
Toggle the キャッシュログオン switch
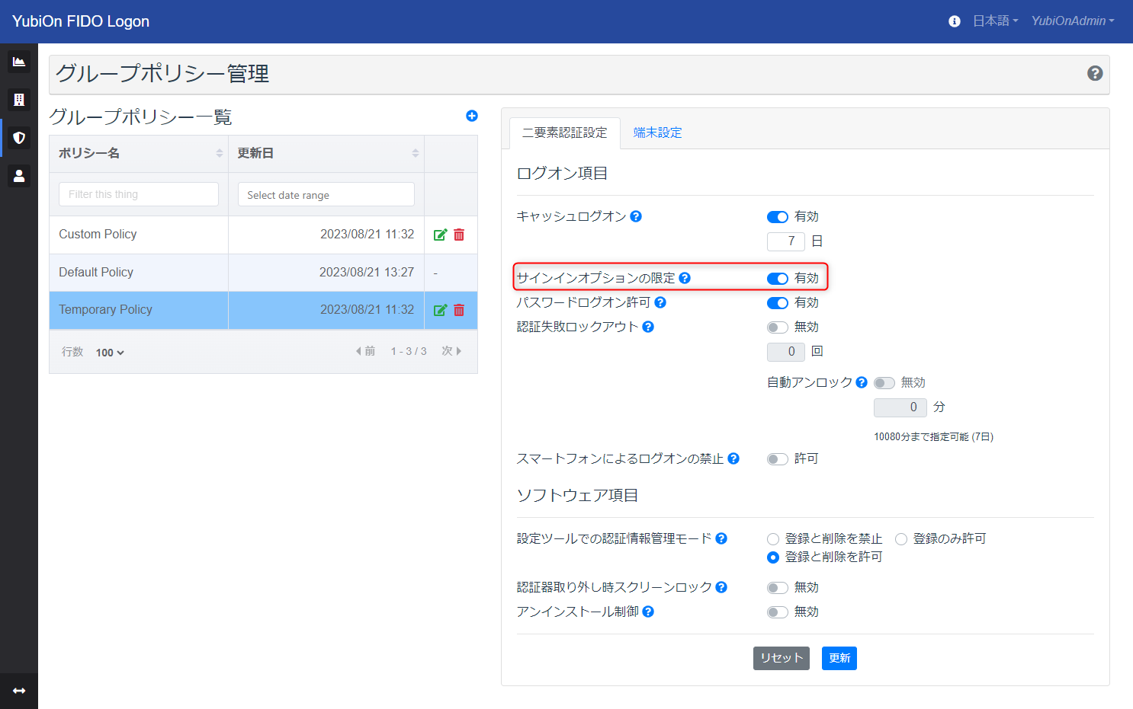pyautogui.click(x=778, y=217)
